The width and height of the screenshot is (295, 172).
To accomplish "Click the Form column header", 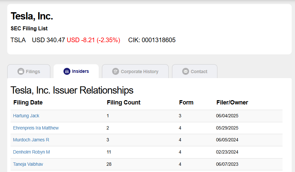I will point(186,102).
